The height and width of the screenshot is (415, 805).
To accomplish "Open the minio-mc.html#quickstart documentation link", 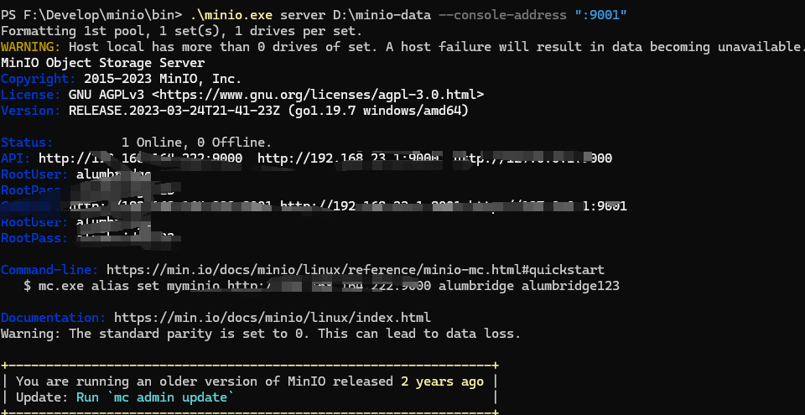I will (x=356, y=270).
